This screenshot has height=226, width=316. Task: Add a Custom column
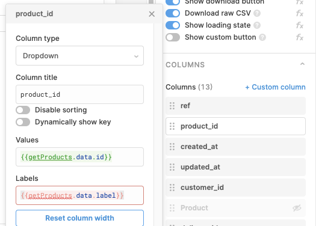point(275,87)
